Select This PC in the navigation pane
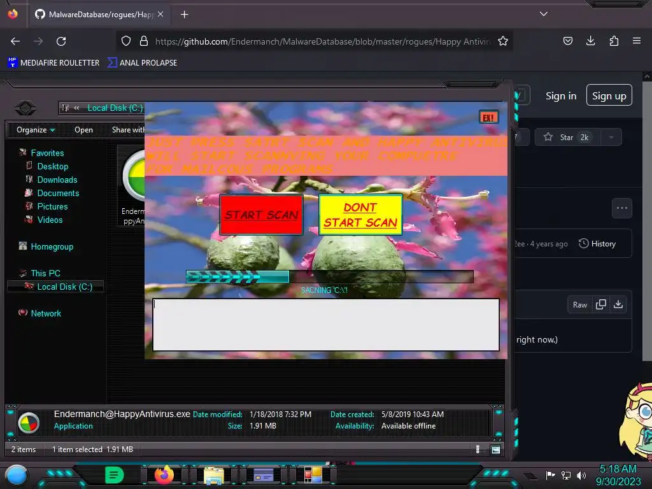 point(45,273)
